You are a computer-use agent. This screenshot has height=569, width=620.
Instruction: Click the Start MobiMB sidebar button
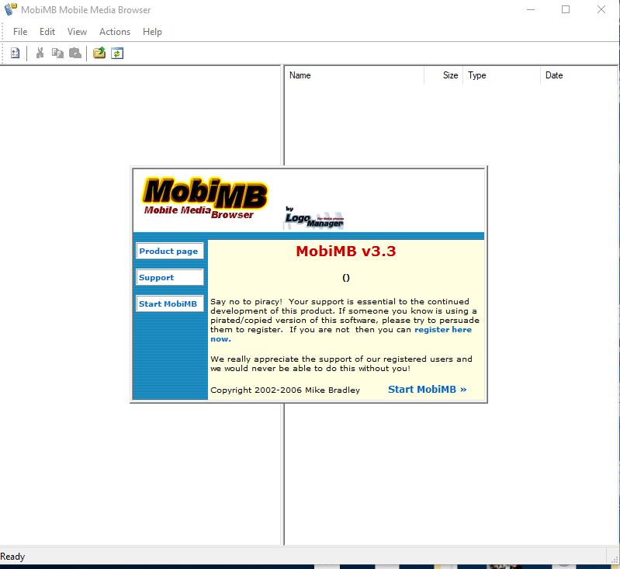tap(170, 304)
